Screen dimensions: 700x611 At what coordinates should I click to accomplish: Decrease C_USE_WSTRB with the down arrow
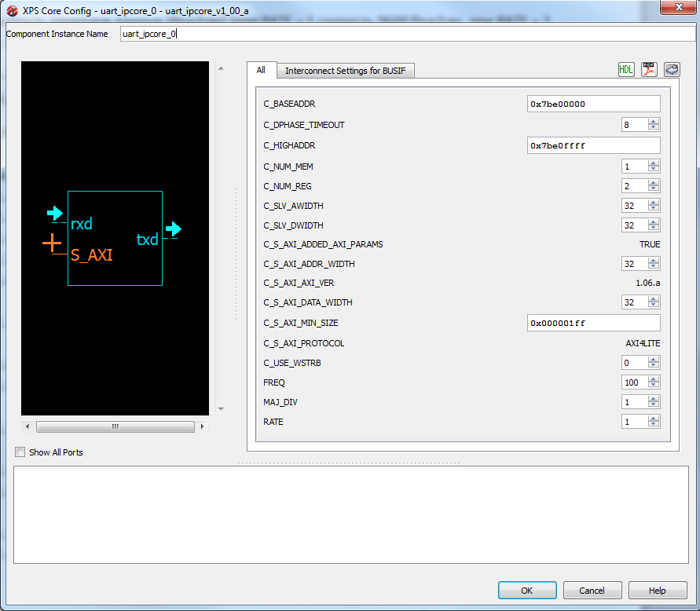[654, 365]
